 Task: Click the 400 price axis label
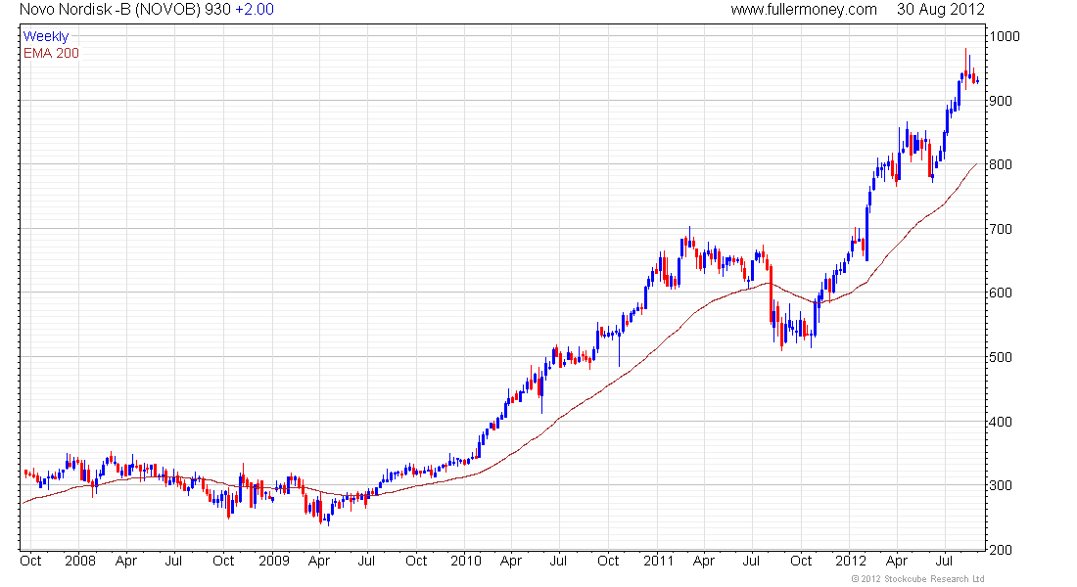click(1000, 422)
